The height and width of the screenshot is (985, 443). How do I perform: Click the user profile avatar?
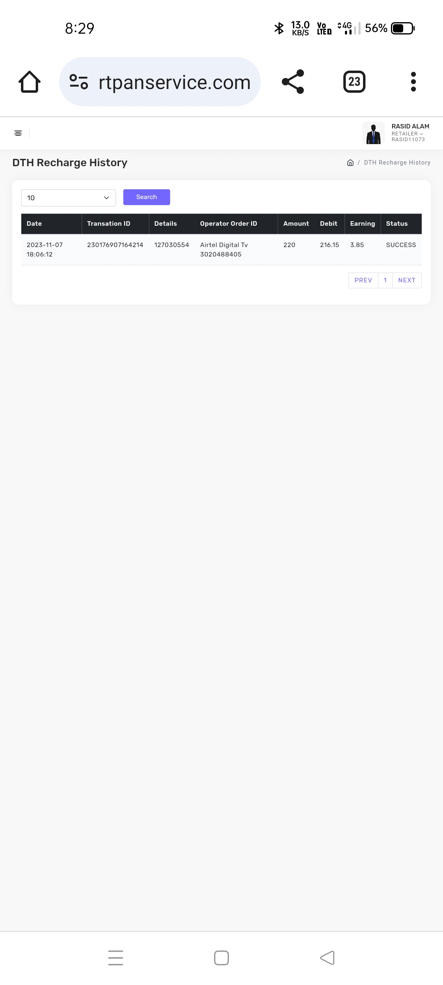[373, 133]
